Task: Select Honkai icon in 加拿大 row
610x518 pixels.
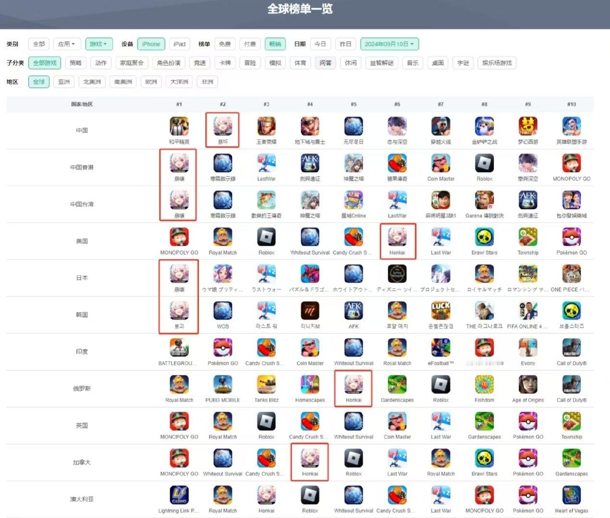Action: tap(310, 459)
